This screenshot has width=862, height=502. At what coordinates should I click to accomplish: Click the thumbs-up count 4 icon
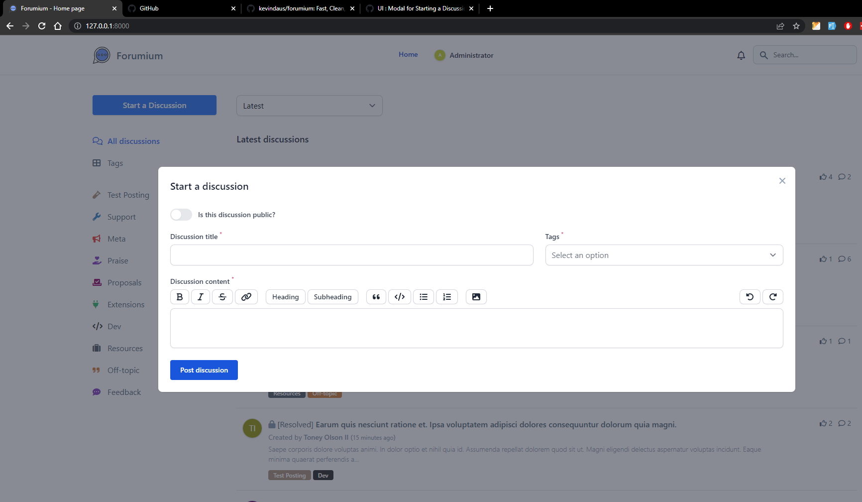click(823, 177)
